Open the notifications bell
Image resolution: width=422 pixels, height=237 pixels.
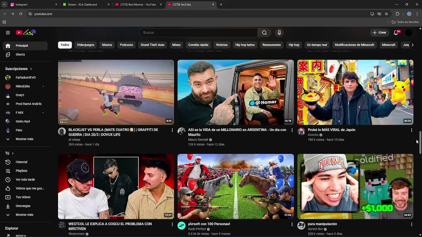(x=396, y=33)
